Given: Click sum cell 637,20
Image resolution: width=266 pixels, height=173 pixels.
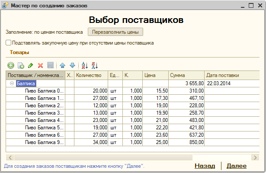Looking at the screenshot, I should 186,135.
